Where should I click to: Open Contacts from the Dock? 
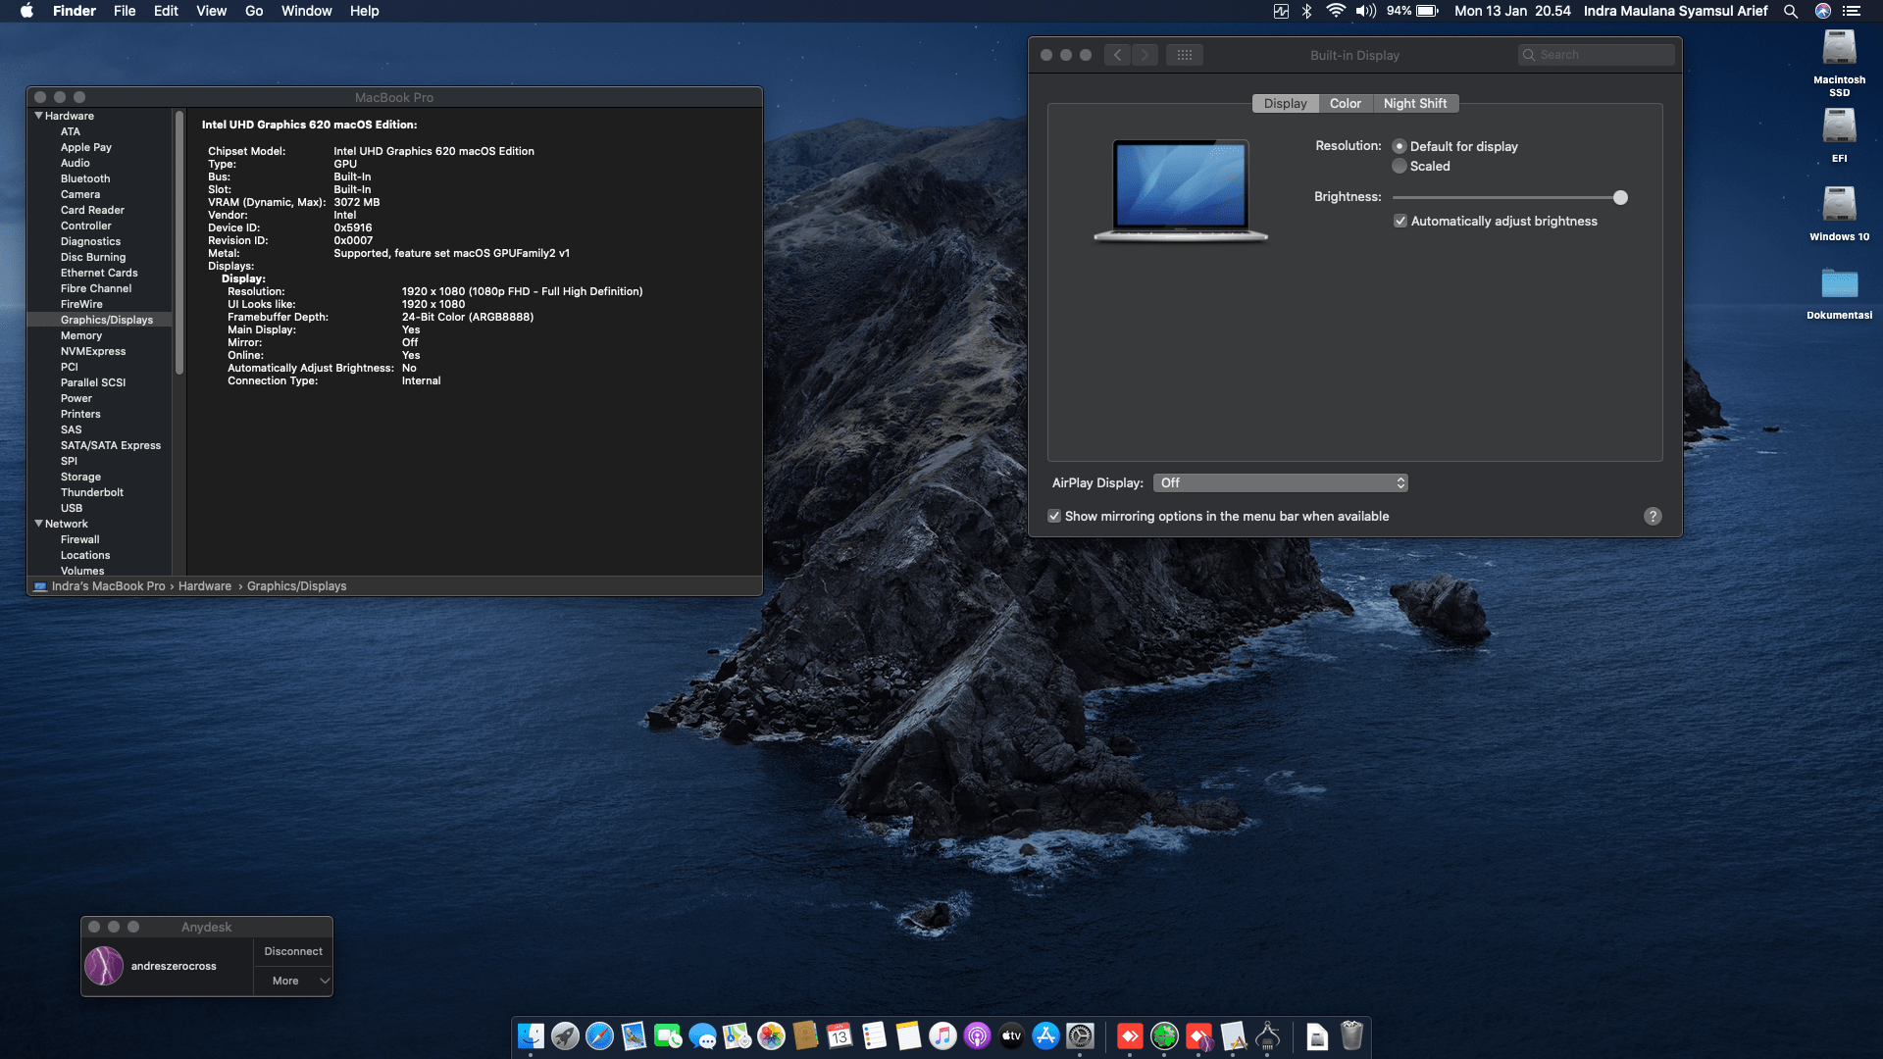(805, 1035)
